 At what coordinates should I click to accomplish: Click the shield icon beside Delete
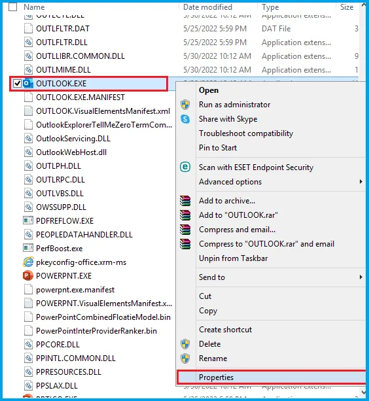(185, 344)
